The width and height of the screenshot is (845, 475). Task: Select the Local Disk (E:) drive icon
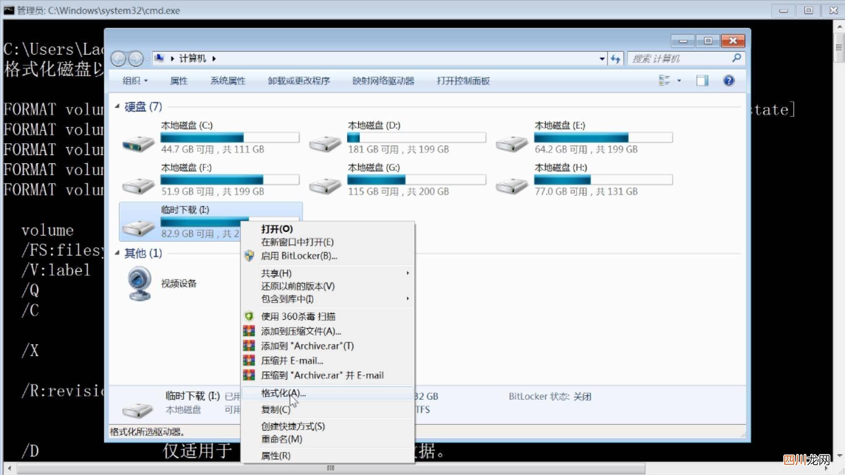pyautogui.click(x=512, y=143)
